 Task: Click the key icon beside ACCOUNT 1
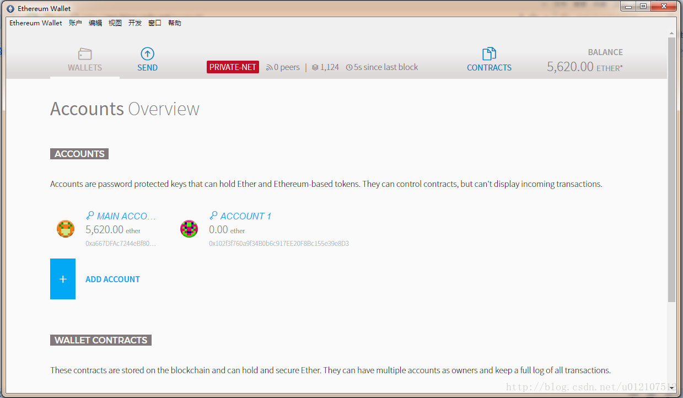[x=213, y=216]
